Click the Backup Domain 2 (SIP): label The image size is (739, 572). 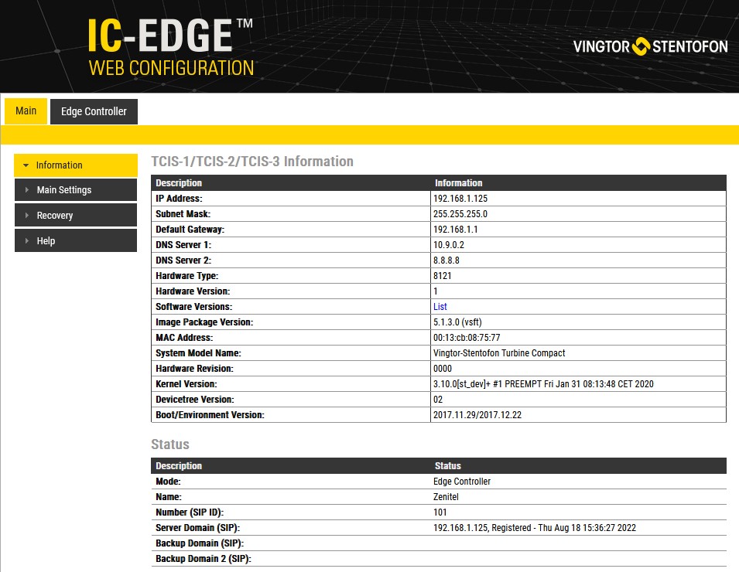(x=204, y=559)
